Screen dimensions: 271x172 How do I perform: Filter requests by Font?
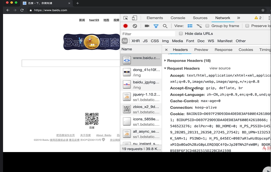point(190,41)
